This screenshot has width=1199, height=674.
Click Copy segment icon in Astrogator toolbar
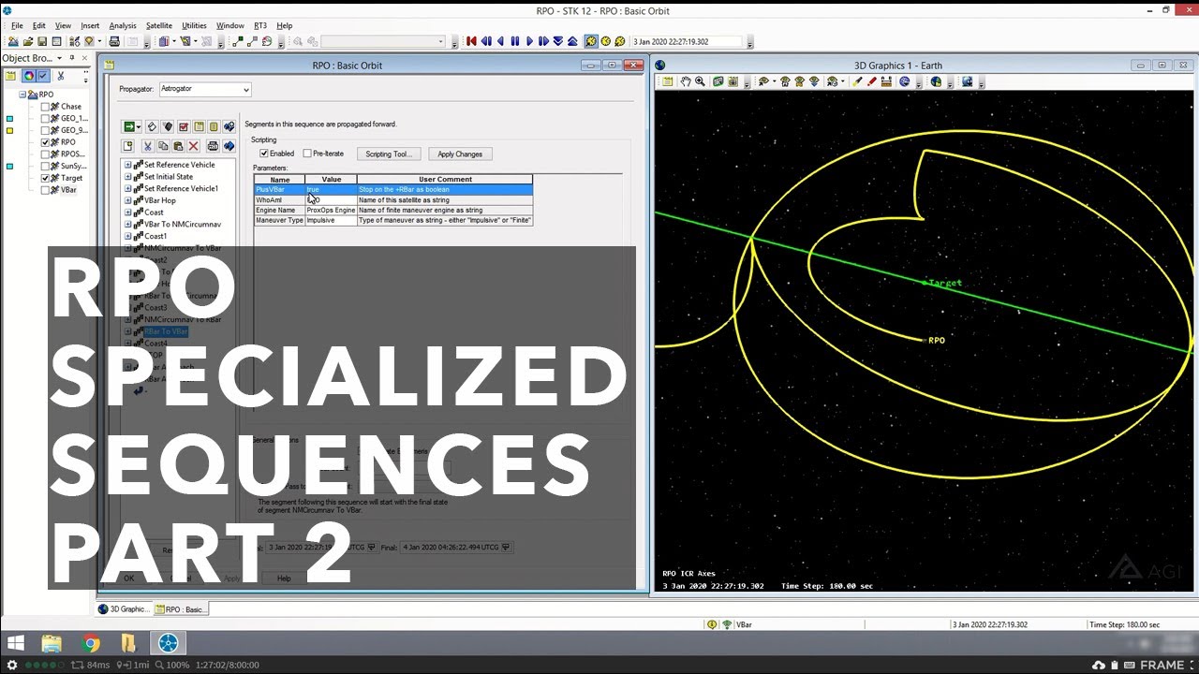[163, 146]
